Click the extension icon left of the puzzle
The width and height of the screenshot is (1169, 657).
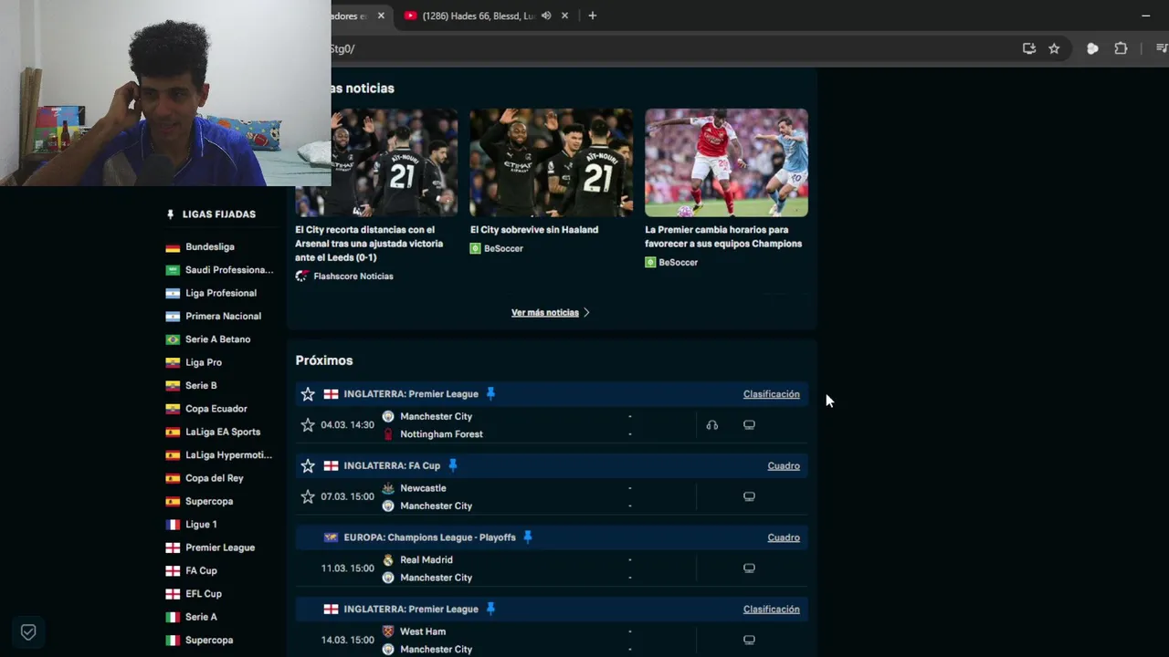pos(1092,48)
